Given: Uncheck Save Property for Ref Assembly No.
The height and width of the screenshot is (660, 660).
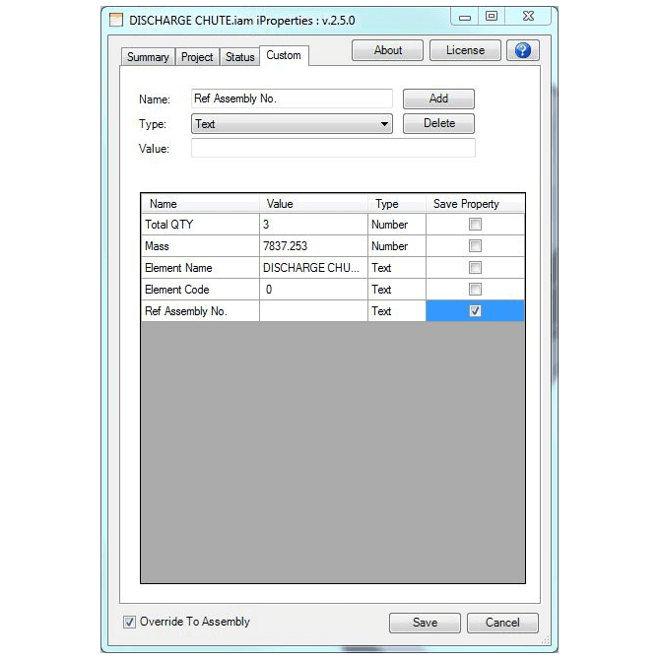Looking at the screenshot, I should coord(475,311).
